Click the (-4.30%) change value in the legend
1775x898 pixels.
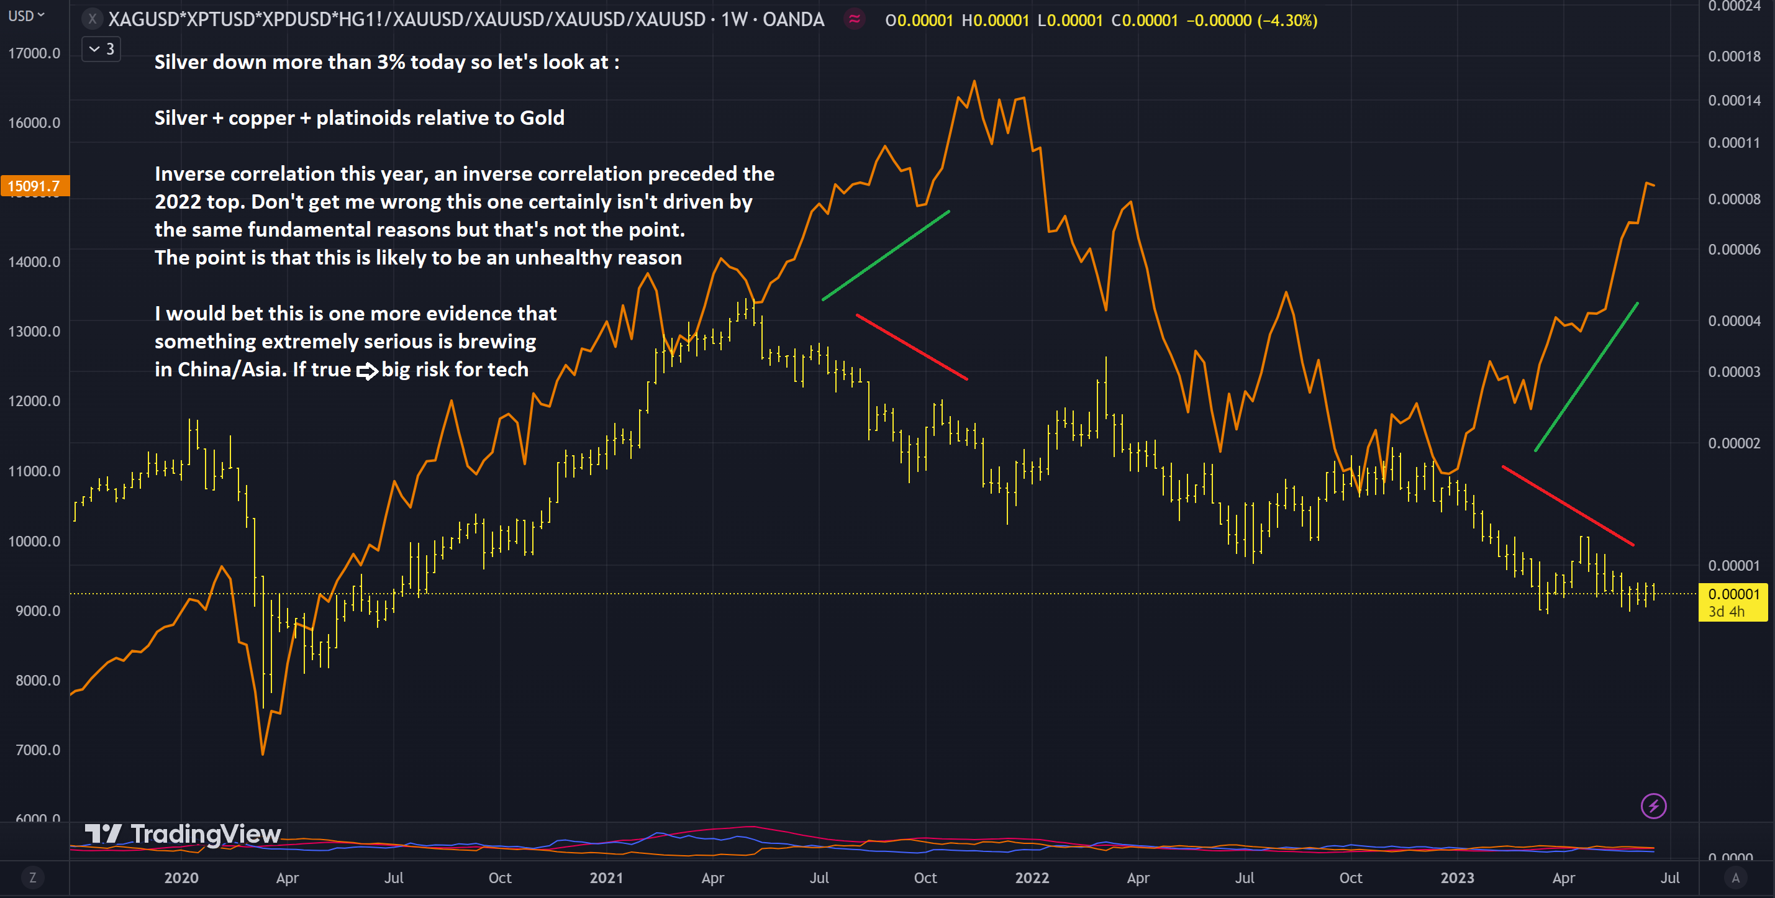pos(1287,20)
